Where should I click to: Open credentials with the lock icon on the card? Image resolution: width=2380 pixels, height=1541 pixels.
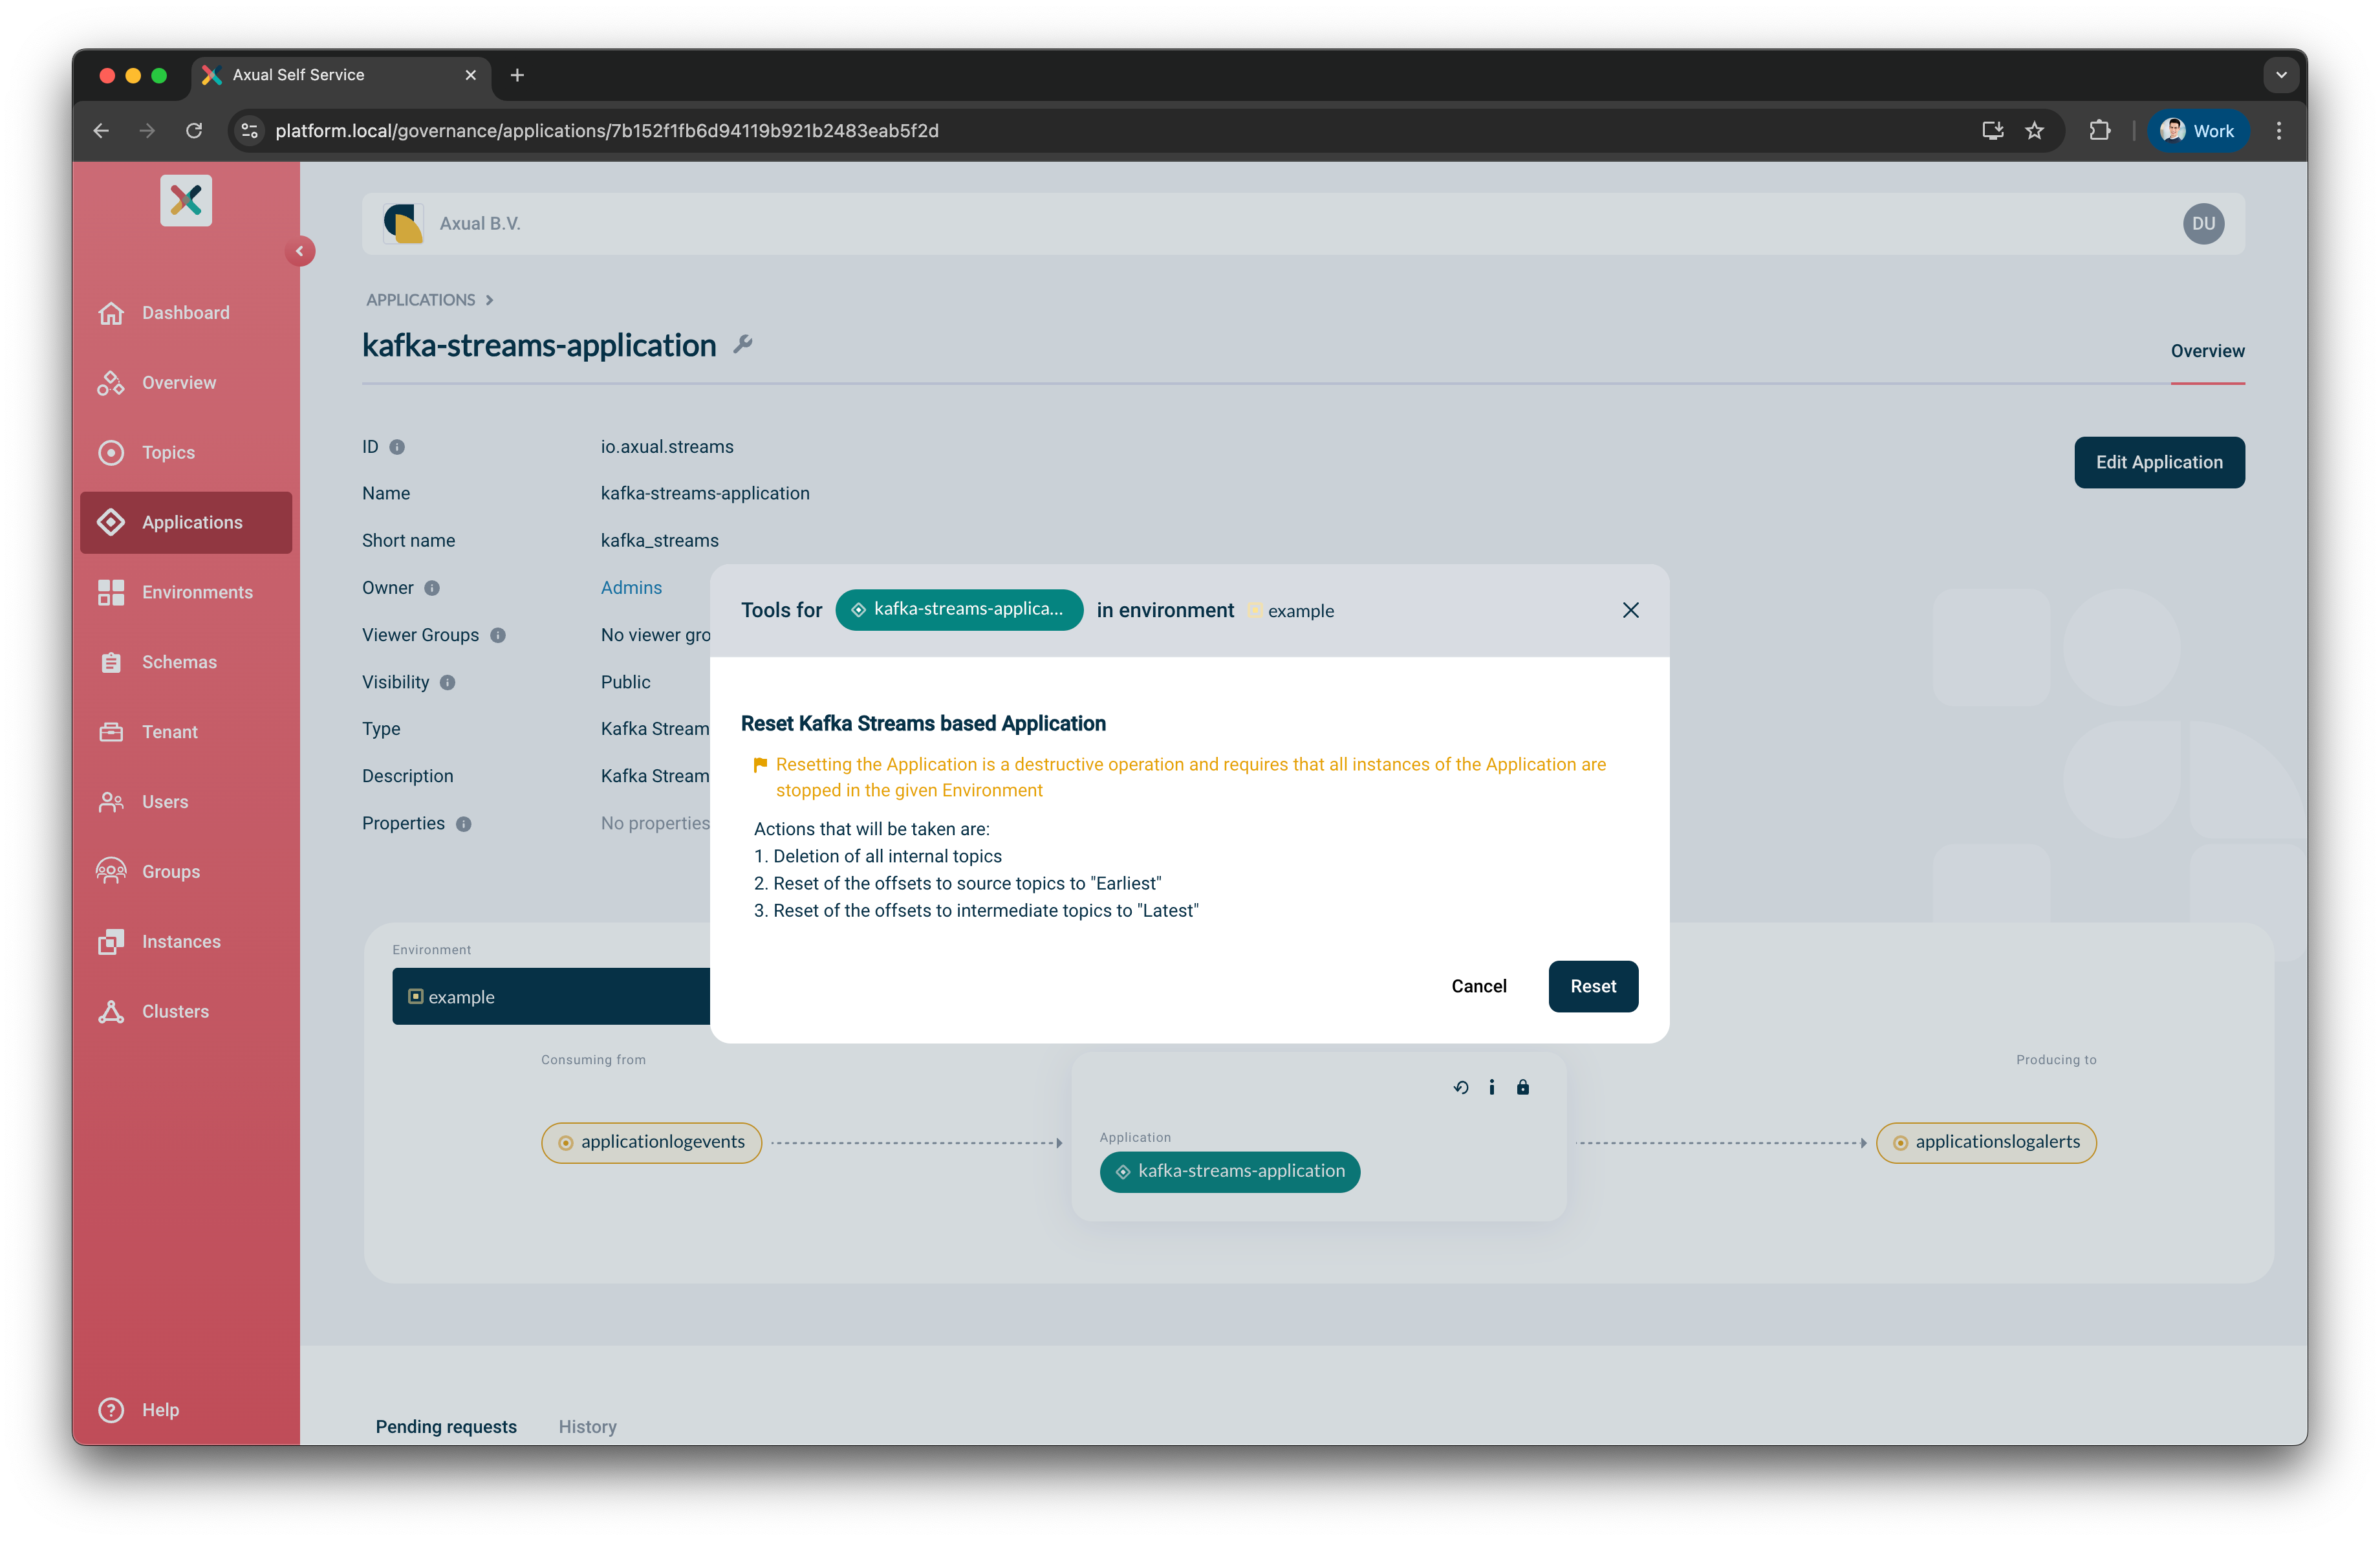tap(1523, 1087)
